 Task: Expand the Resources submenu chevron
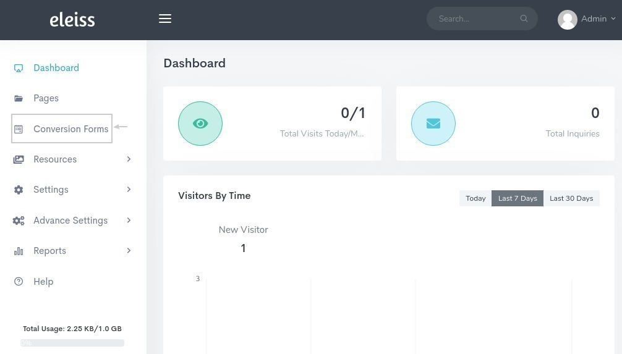(x=129, y=159)
